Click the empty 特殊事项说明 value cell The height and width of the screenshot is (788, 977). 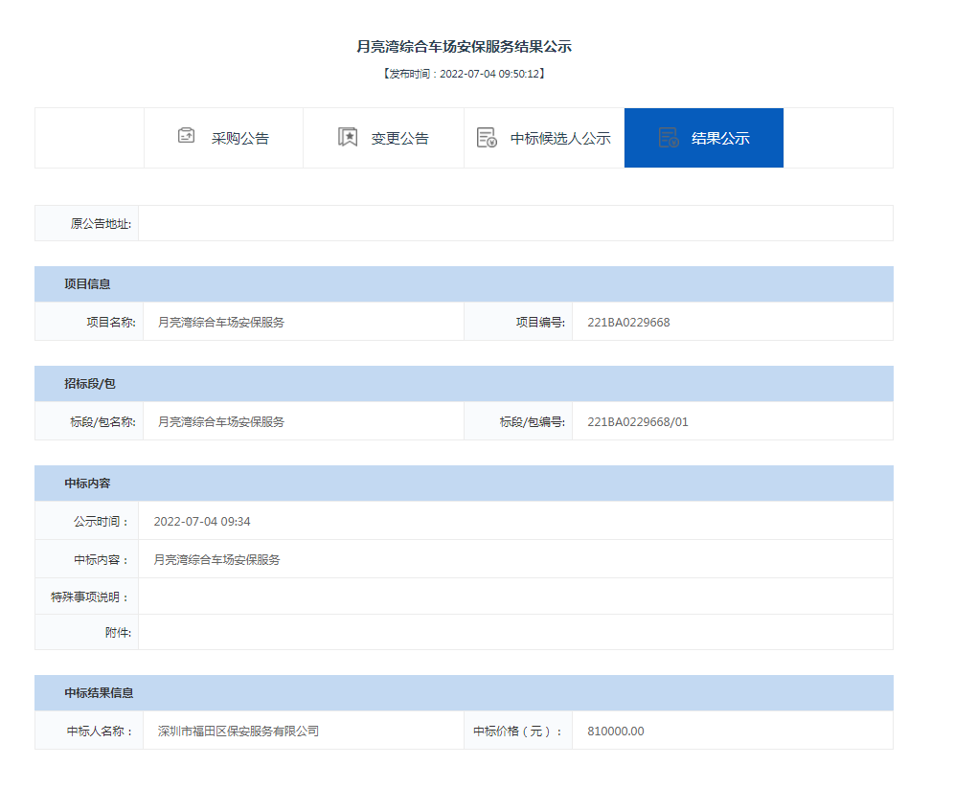pos(515,597)
